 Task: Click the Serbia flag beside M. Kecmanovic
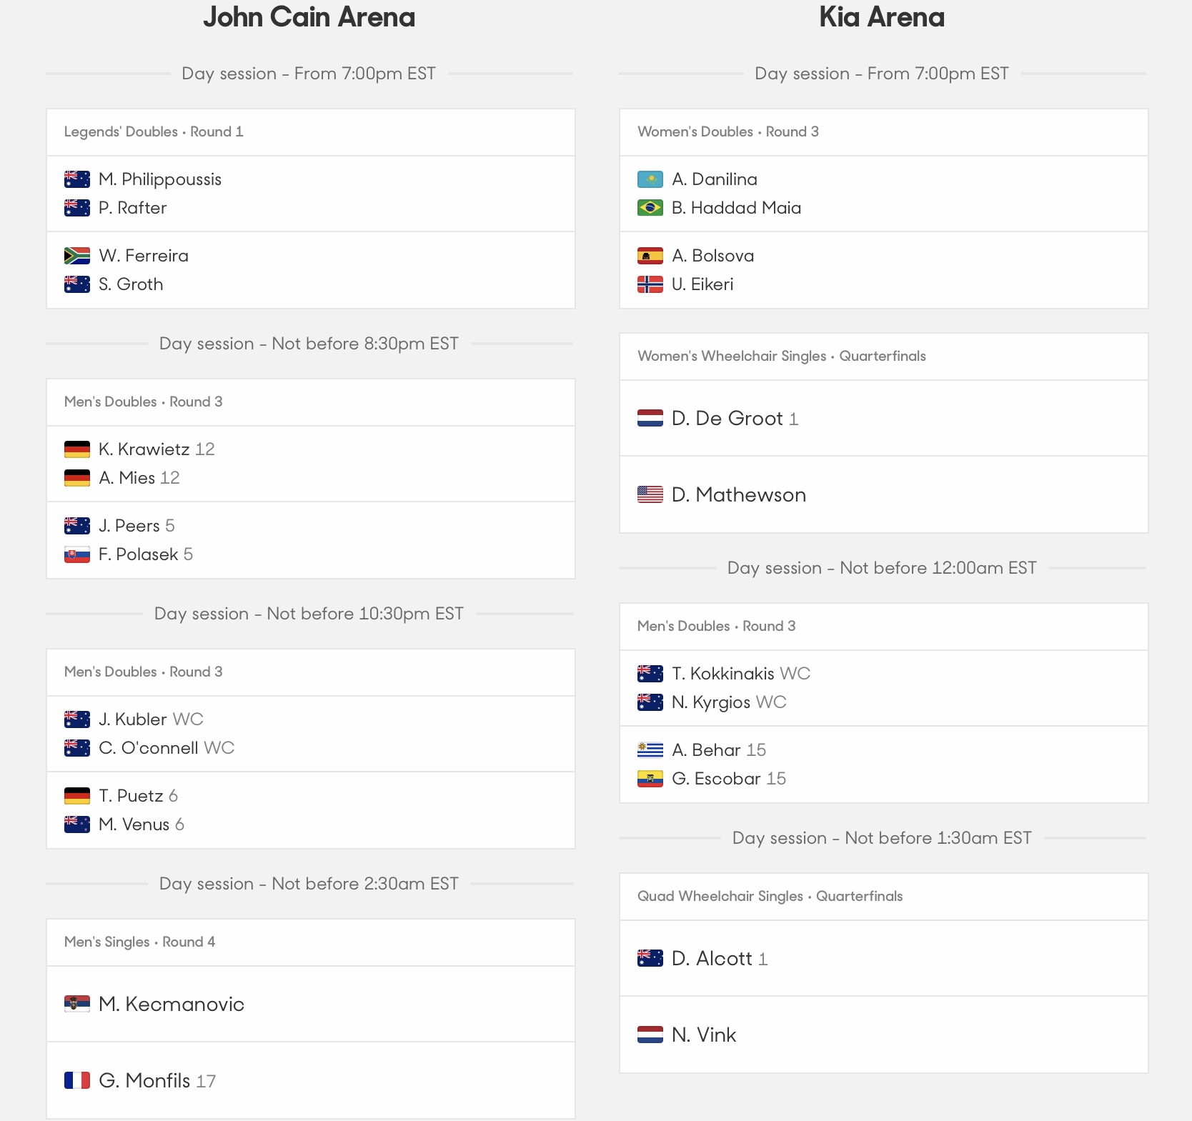coord(77,1004)
